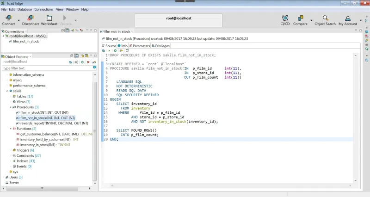Click the green refresh icon in Object Explorer
This screenshot has width=370, height=197.
pos(82,62)
